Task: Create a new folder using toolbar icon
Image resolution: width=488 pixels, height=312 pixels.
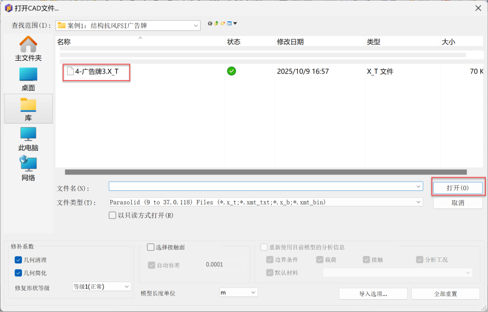Action: 223,23
